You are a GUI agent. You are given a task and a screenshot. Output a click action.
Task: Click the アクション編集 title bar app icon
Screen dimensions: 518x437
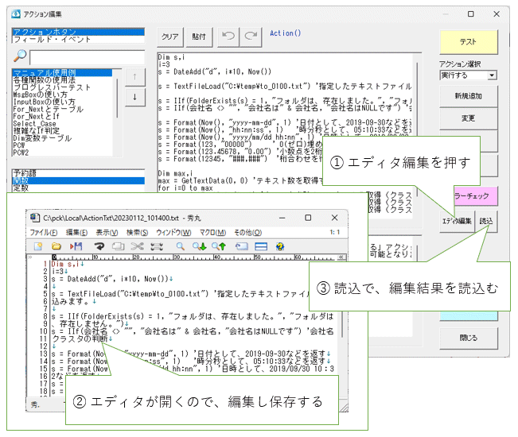(16, 14)
